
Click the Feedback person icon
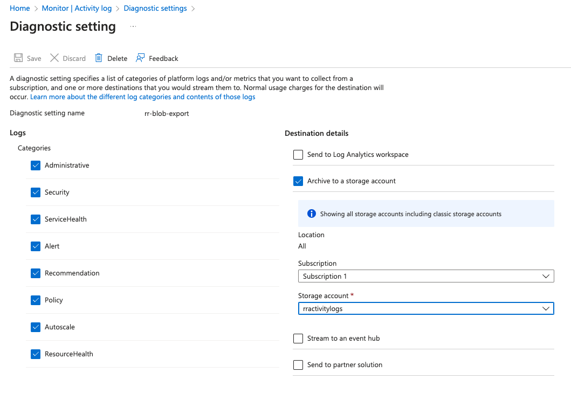(x=141, y=58)
